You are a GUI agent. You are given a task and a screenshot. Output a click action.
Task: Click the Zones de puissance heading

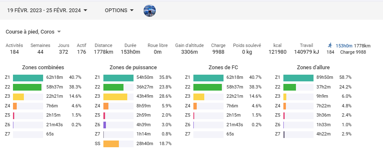(133, 68)
